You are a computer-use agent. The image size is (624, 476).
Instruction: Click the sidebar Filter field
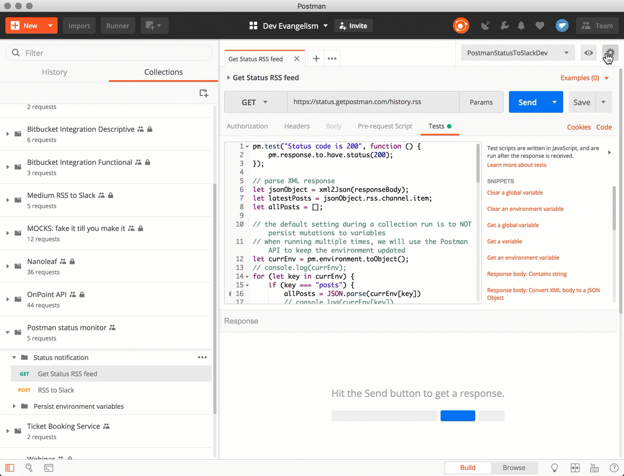pyautogui.click(x=109, y=53)
